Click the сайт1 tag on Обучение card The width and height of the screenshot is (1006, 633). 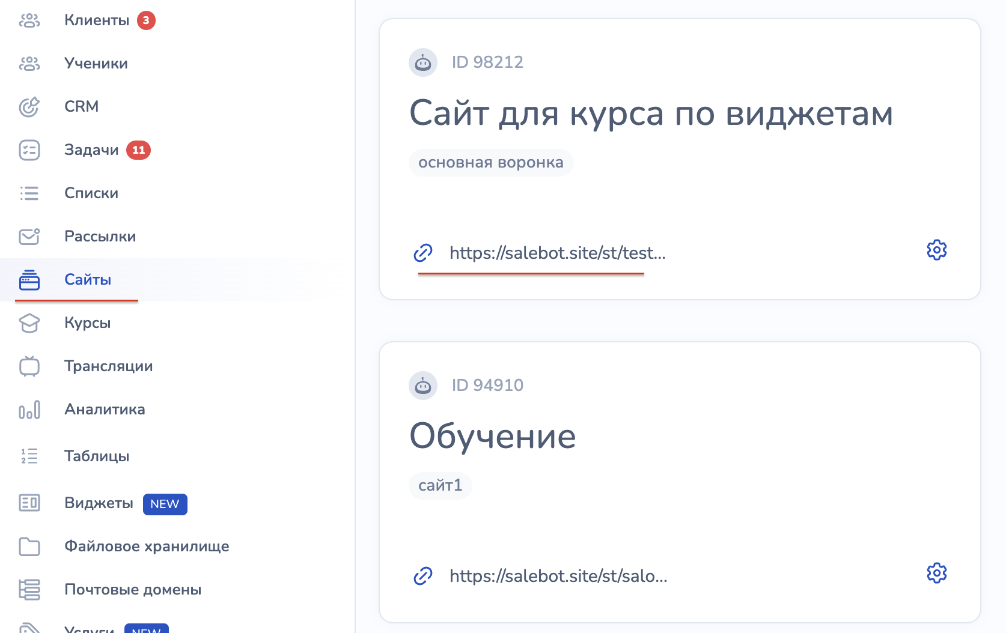[440, 485]
